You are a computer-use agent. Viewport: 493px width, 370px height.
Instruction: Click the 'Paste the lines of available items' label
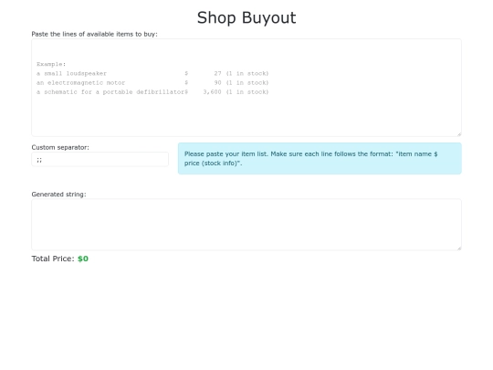[x=94, y=34]
